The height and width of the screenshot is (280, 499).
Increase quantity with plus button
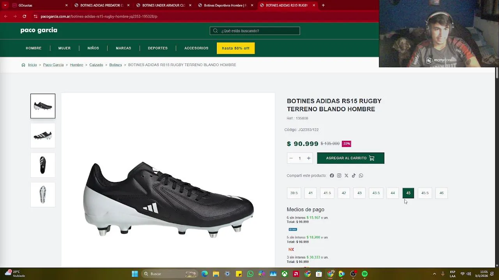[x=308, y=158]
